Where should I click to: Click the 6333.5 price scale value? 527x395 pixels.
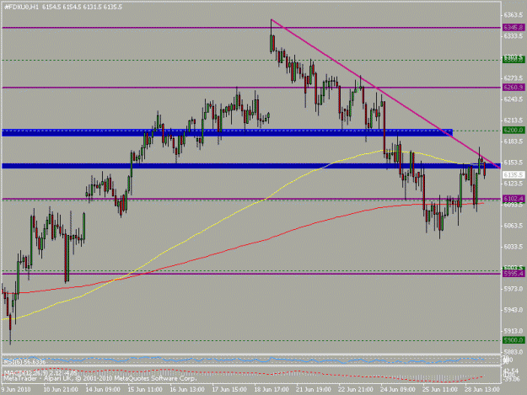point(514,36)
